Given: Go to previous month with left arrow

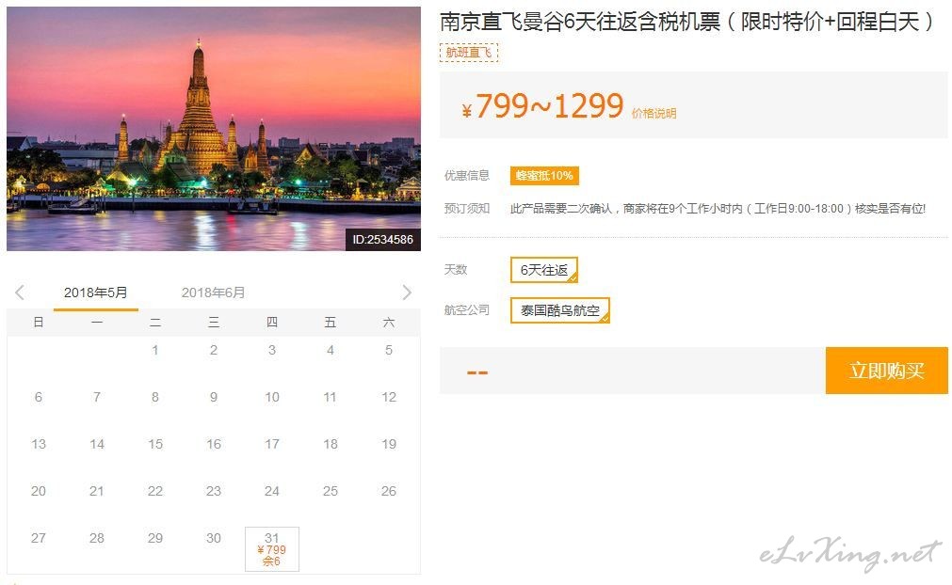Looking at the screenshot, I should (x=20, y=292).
